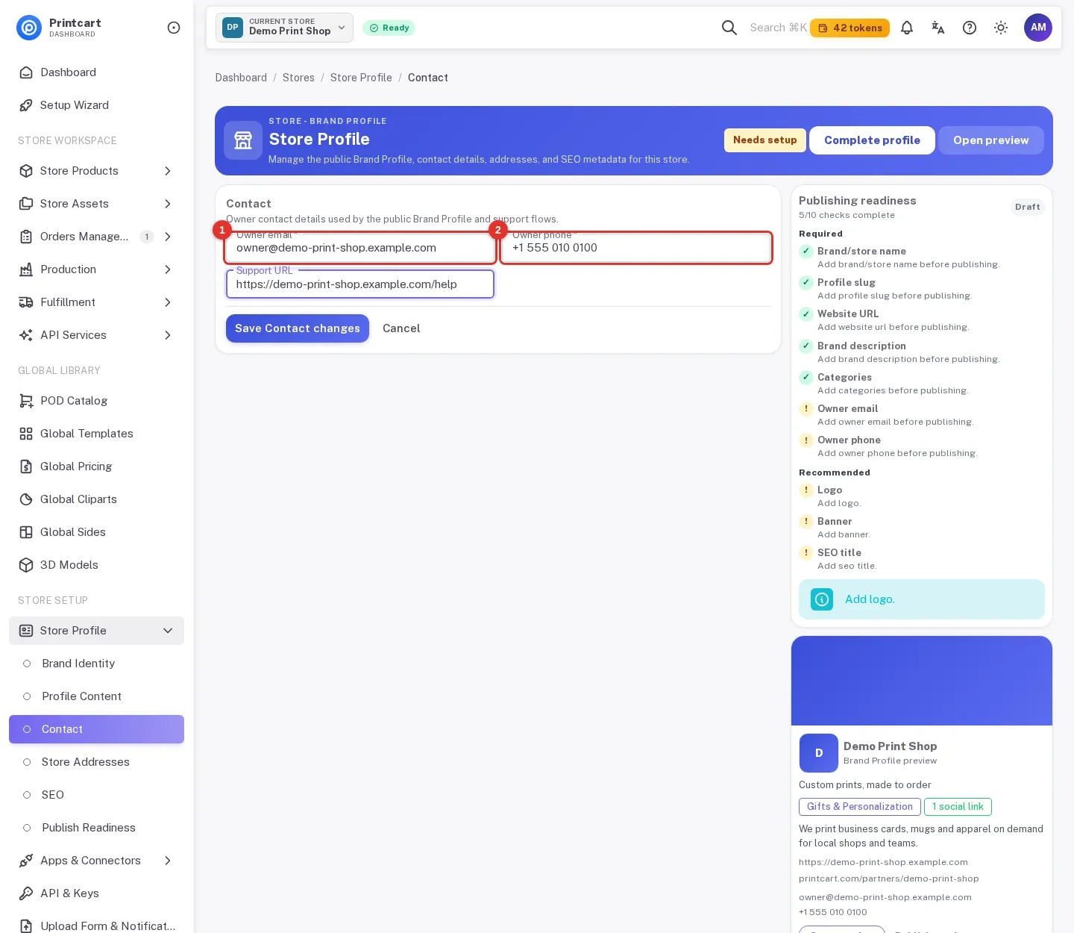Click the 42 tokens badge

[x=850, y=28]
